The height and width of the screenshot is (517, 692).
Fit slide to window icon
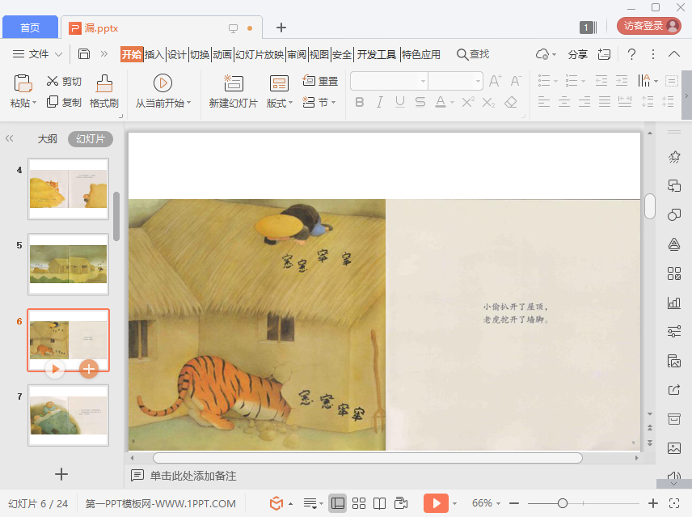(674, 503)
